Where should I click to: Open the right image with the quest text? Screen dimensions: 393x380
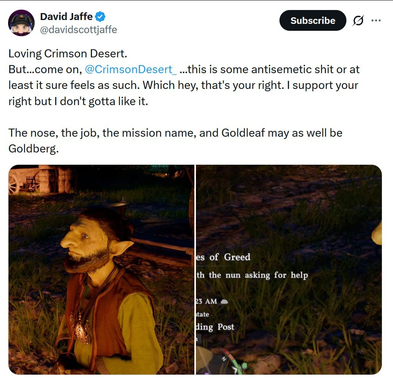point(289,270)
